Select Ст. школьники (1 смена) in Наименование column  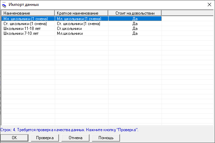pyautogui.click(x=25, y=24)
